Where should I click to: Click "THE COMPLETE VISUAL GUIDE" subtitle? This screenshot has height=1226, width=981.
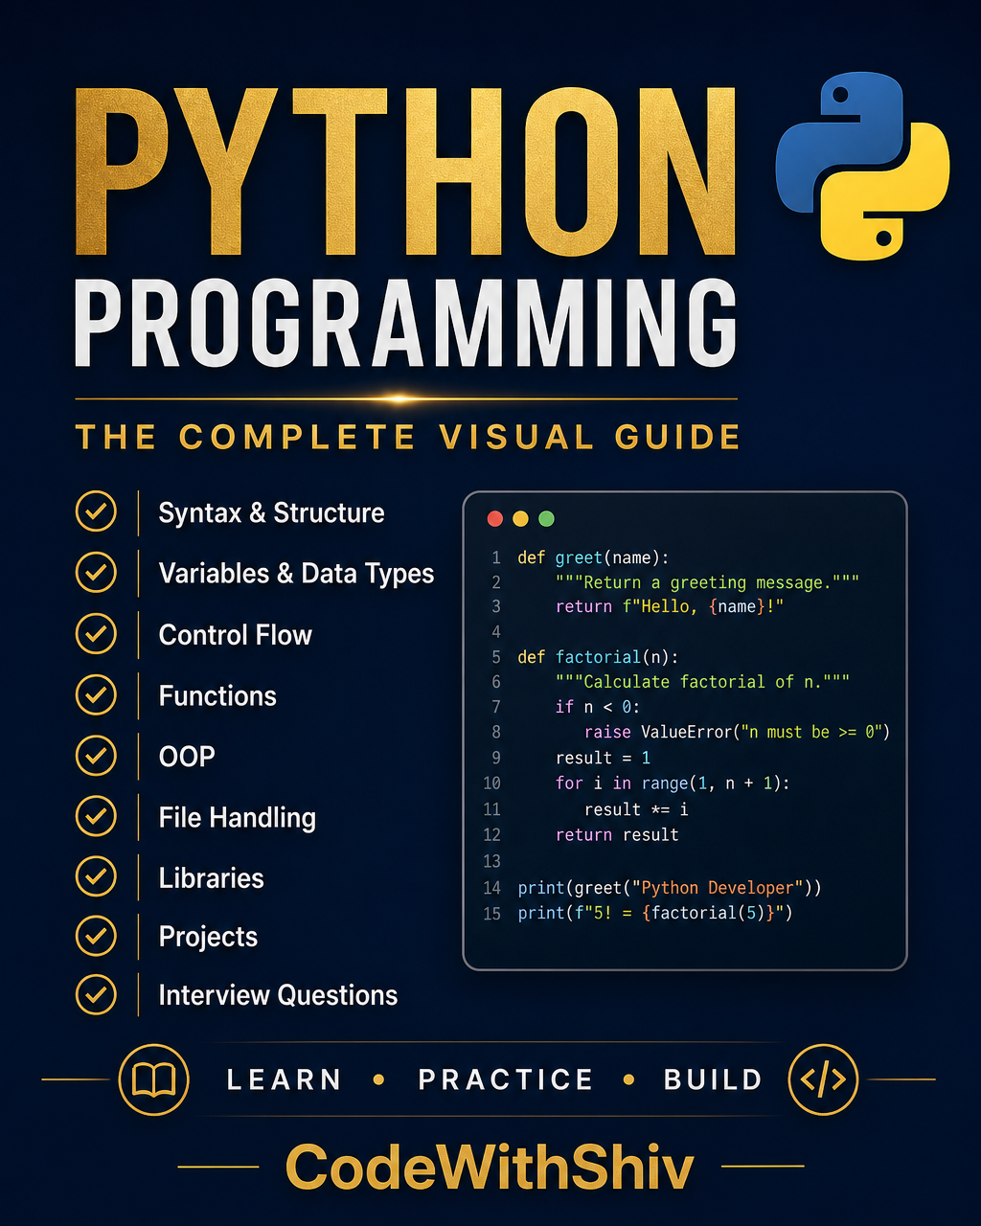(x=407, y=438)
